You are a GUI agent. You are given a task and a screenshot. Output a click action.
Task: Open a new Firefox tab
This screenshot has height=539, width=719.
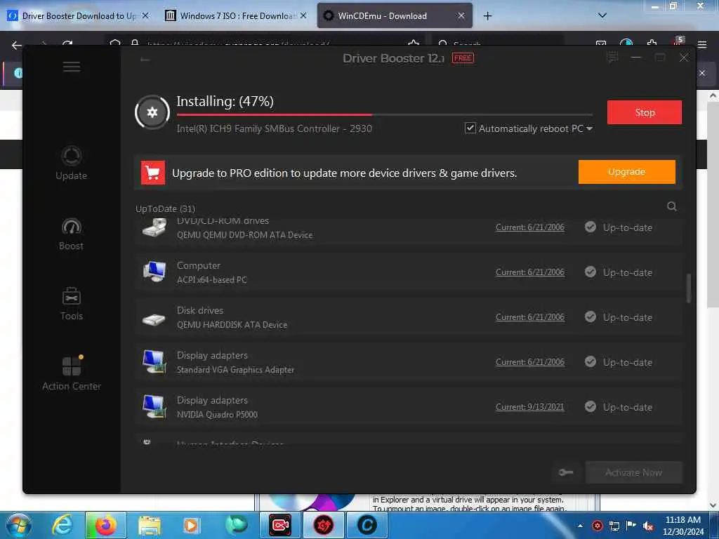click(x=487, y=16)
